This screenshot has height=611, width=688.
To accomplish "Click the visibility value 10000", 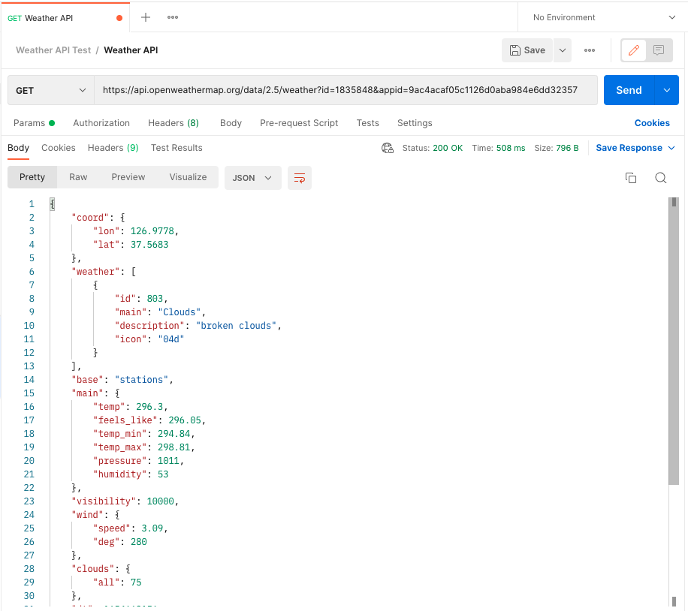I will click(160, 501).
